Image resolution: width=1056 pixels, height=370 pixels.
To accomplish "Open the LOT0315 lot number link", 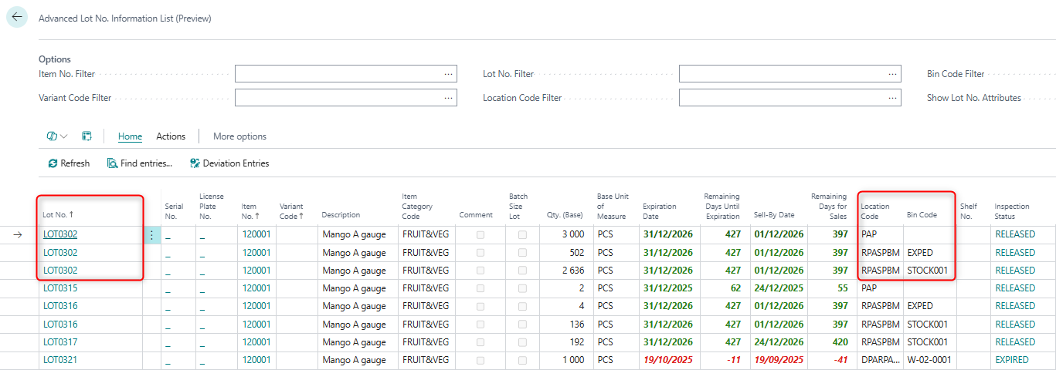I will pyautogui.click(x=60, y=288).
